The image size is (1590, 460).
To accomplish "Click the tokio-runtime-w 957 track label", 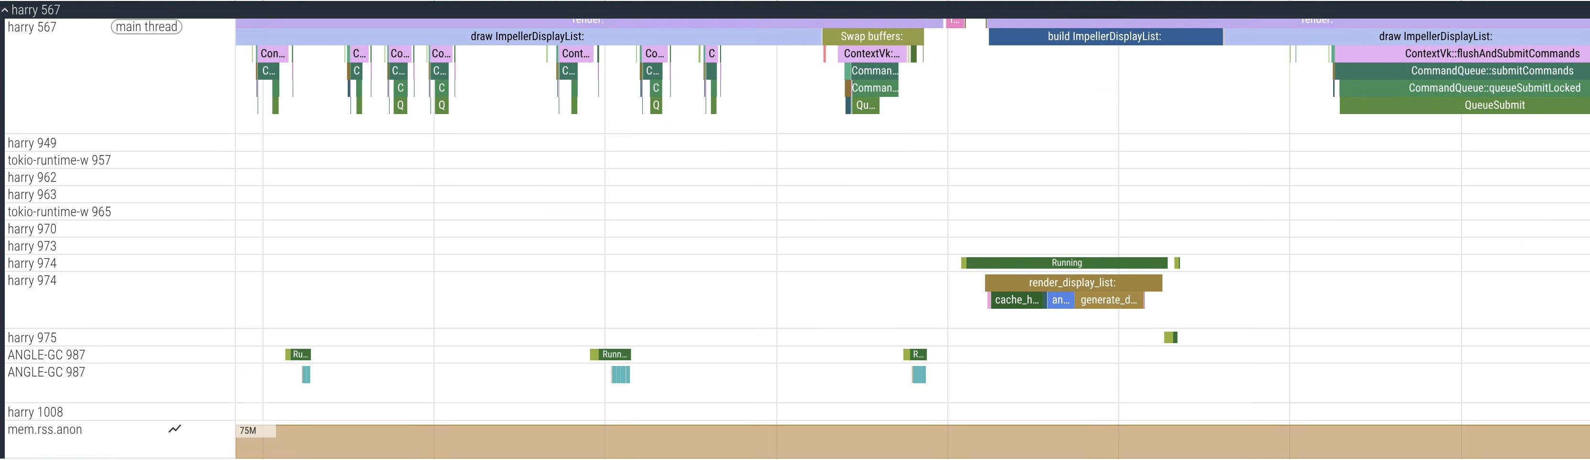I will [59, 160].
